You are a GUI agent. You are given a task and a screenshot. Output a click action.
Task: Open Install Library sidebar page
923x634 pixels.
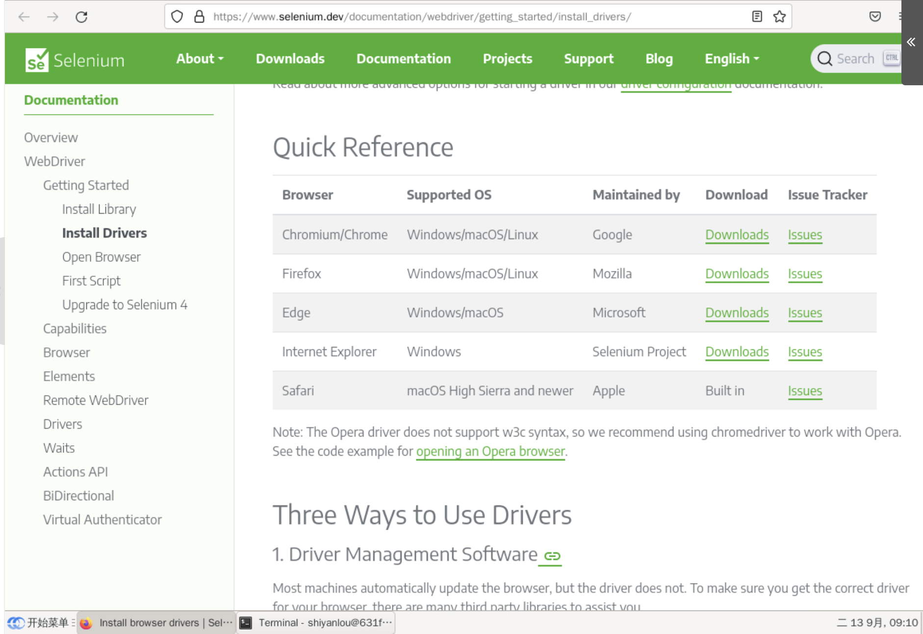pyautogui.click(x=99, y=209)
